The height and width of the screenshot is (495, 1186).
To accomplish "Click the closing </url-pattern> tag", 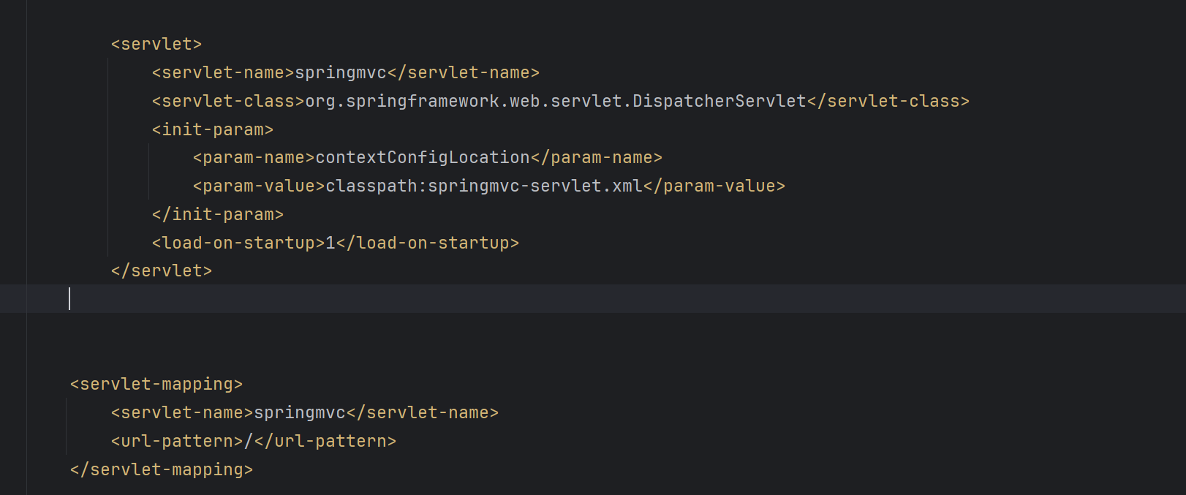I will point(325,442).
